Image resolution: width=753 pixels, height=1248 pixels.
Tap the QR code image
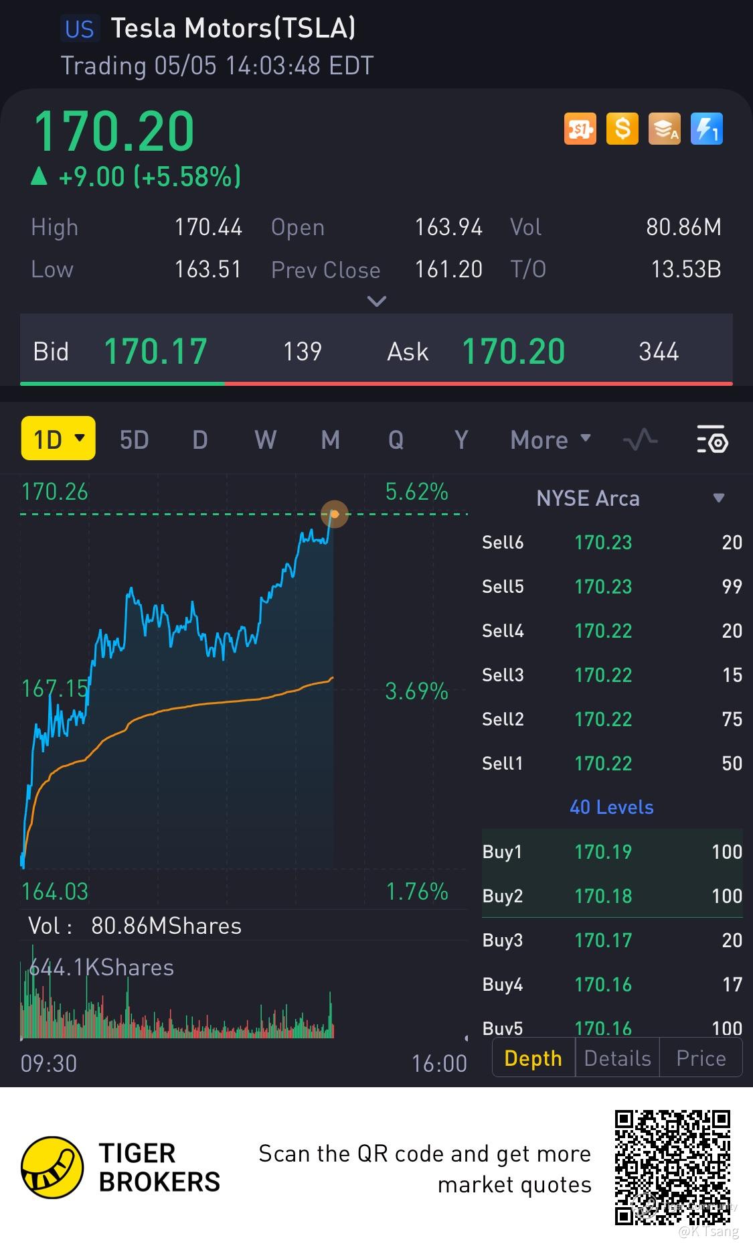(673, 1168)
